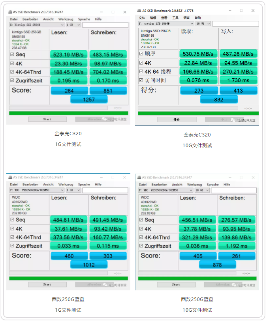The width and height of the screenshot is (267, 322).
Task: Open the 帮助 menu
Action: coord(198,18)
